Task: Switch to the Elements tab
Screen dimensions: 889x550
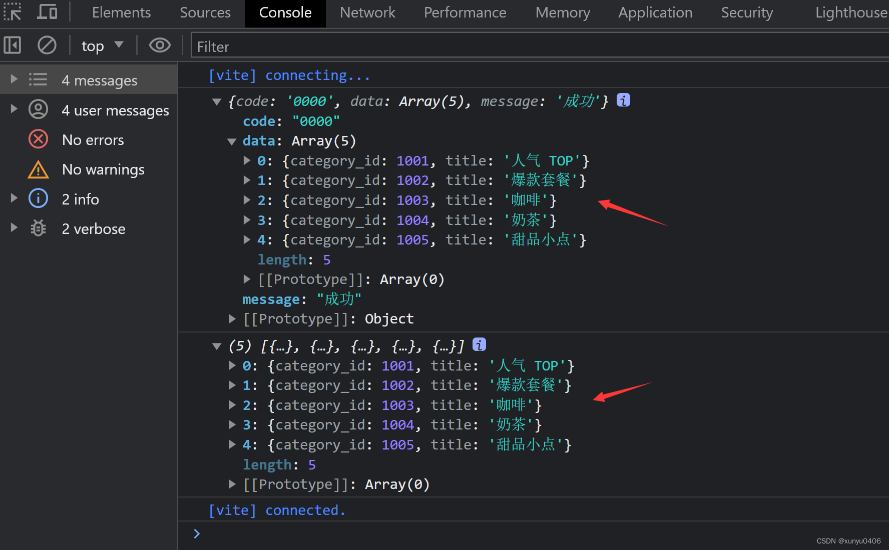Action: pos(121,12)
